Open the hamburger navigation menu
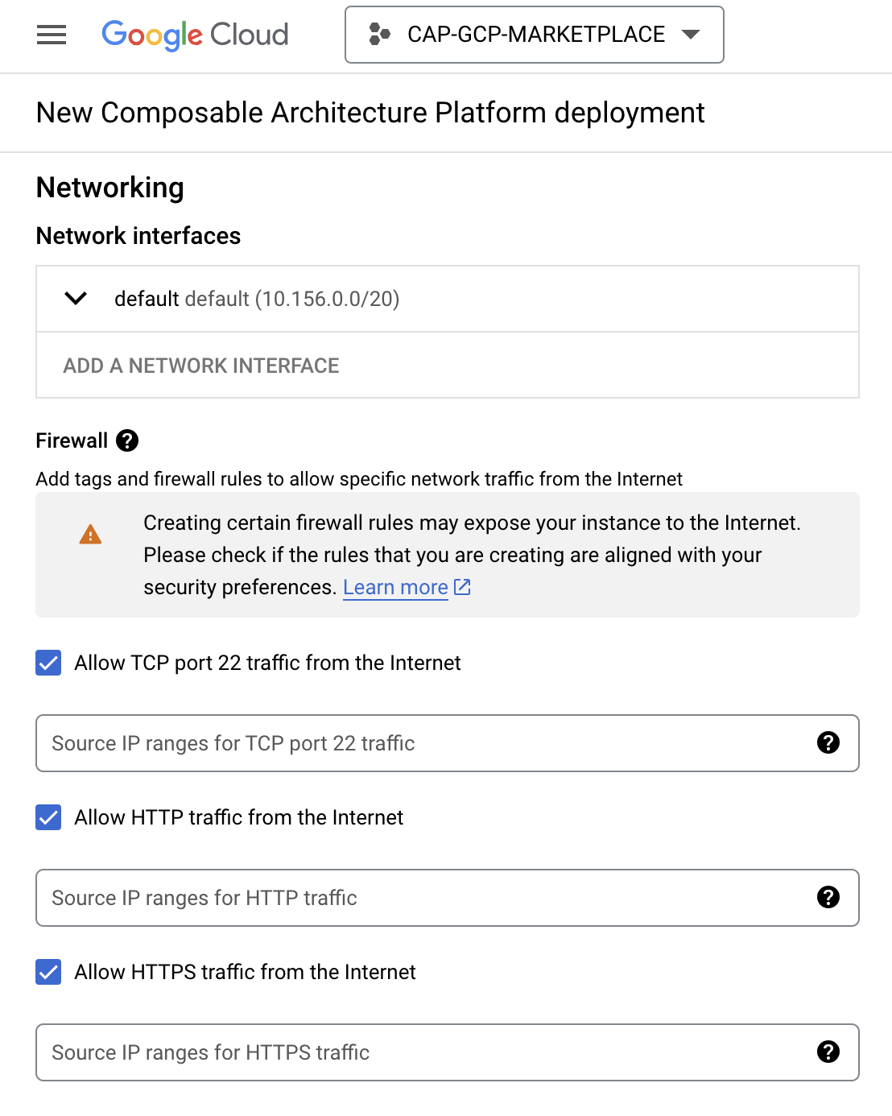The image size is (892, 1116). pos(52,35)
